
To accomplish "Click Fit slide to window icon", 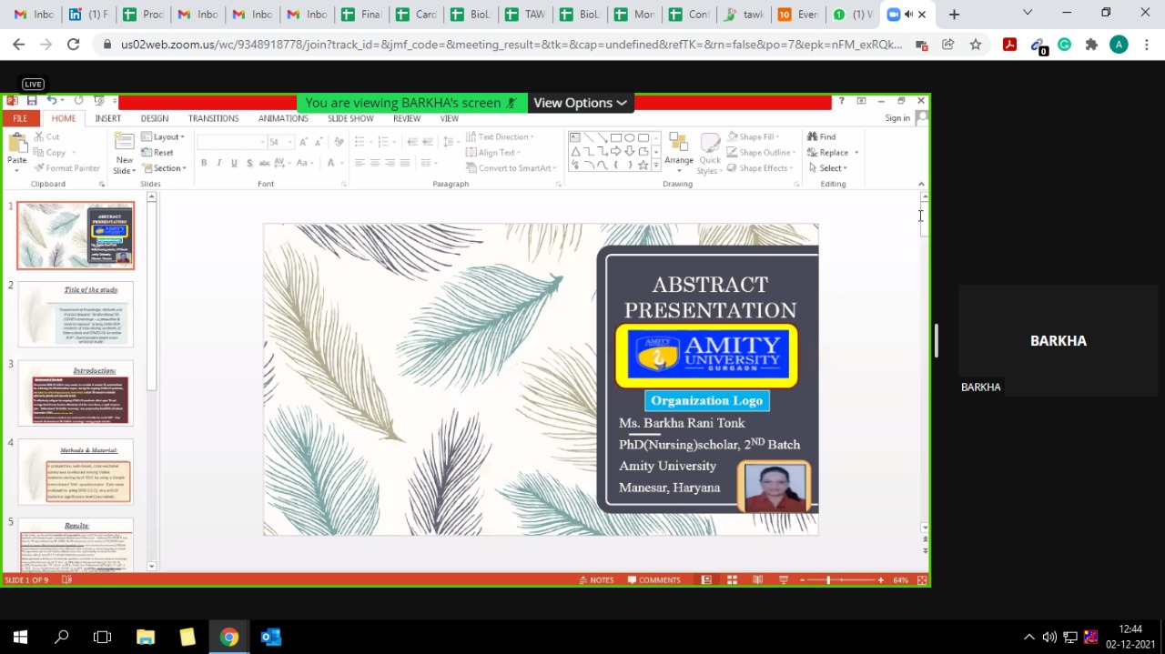I will click(x=922, y=580).
